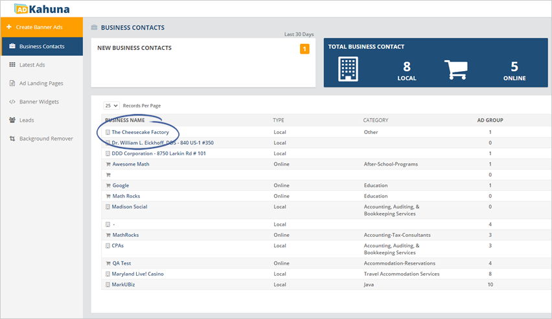Sort by the Business Name column header
The width and height of the screenshot is (552, 319).
125,120
